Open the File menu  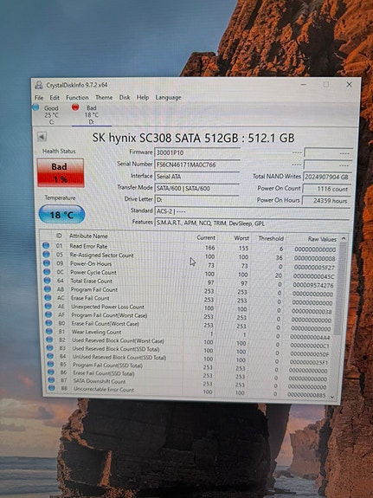coord(39,98)
